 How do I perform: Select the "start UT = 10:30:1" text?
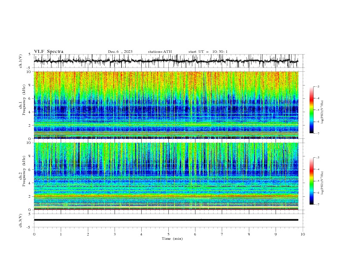click(208, 52)
